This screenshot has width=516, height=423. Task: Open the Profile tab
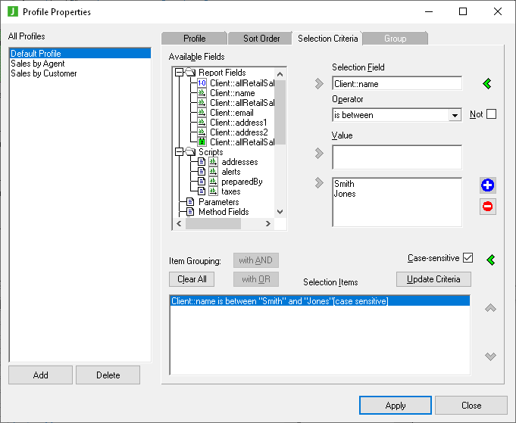point(194,39)
